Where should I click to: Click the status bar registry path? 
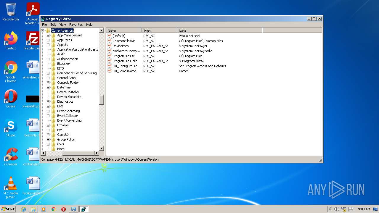100,159
